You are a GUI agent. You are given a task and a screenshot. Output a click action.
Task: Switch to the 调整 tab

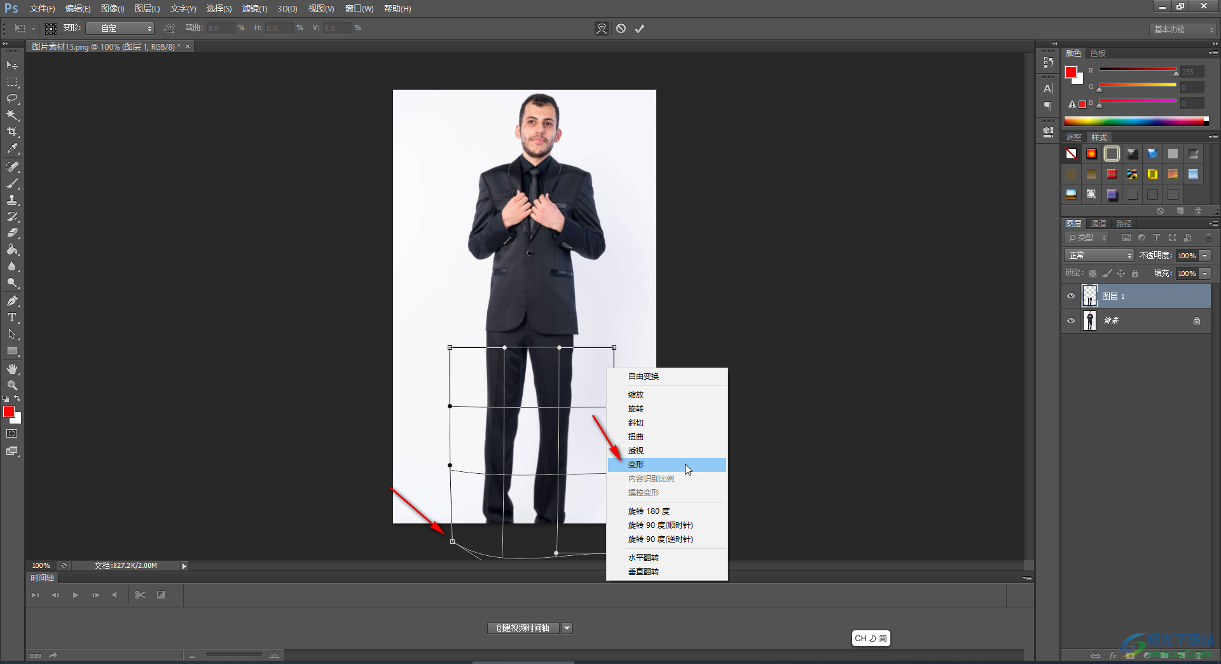[1073, 137]
